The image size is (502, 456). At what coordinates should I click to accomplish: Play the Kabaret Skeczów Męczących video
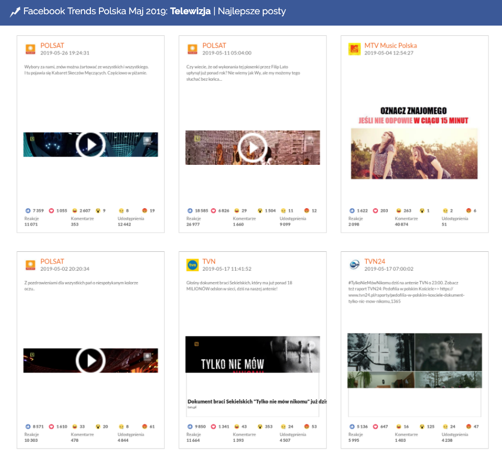(90, 145)
